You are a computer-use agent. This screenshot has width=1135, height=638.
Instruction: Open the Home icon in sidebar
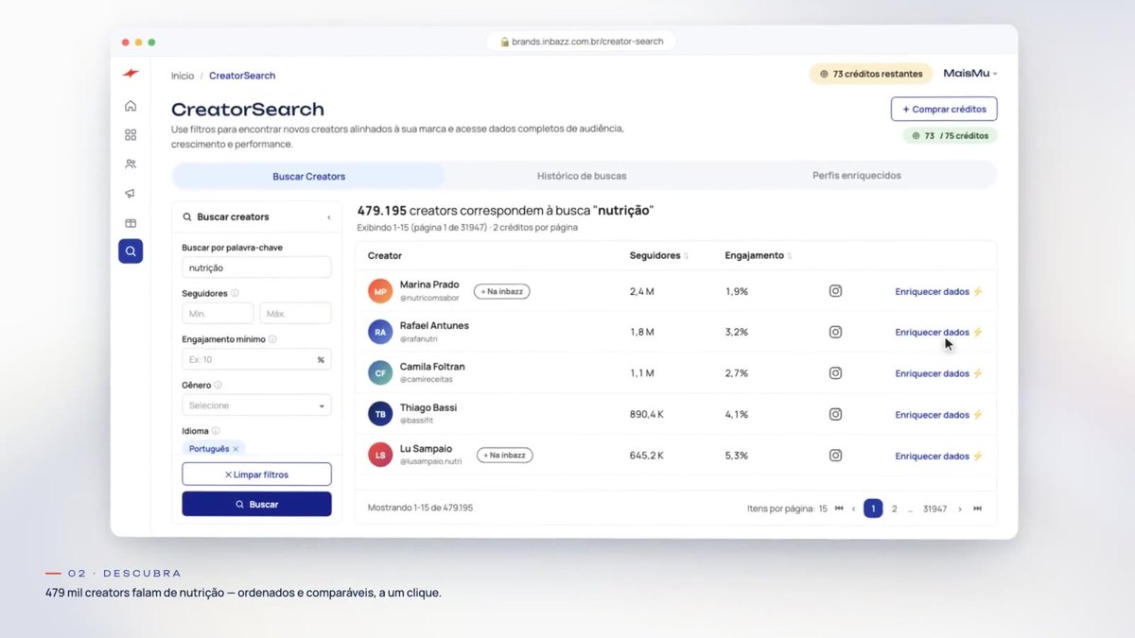(x=131, y=106)
